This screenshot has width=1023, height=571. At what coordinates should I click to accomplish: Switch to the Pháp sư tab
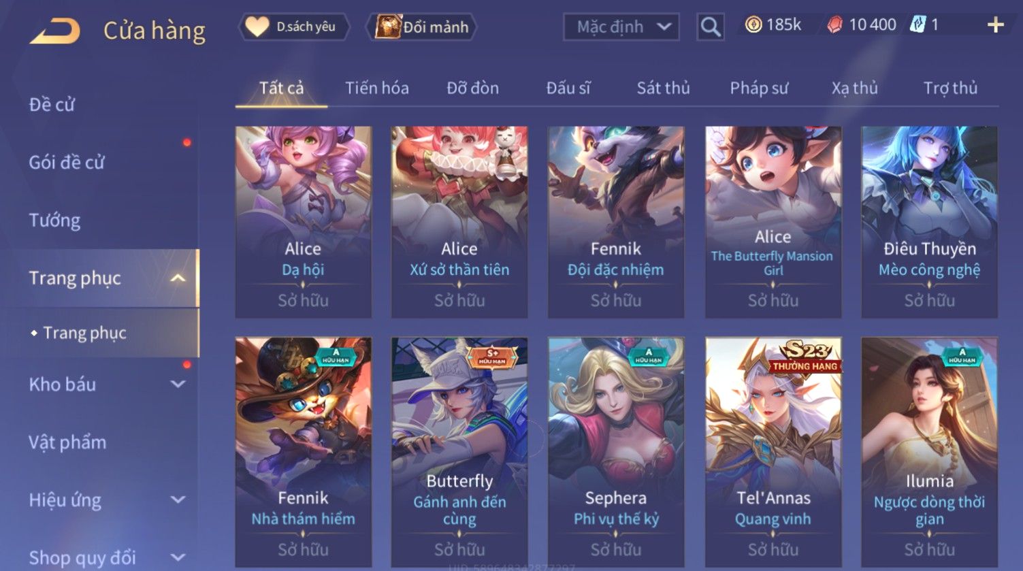(759, 88)
